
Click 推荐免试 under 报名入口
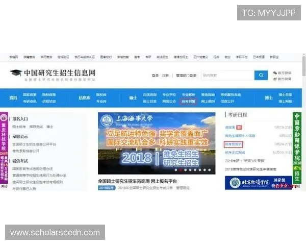(36, 127)
